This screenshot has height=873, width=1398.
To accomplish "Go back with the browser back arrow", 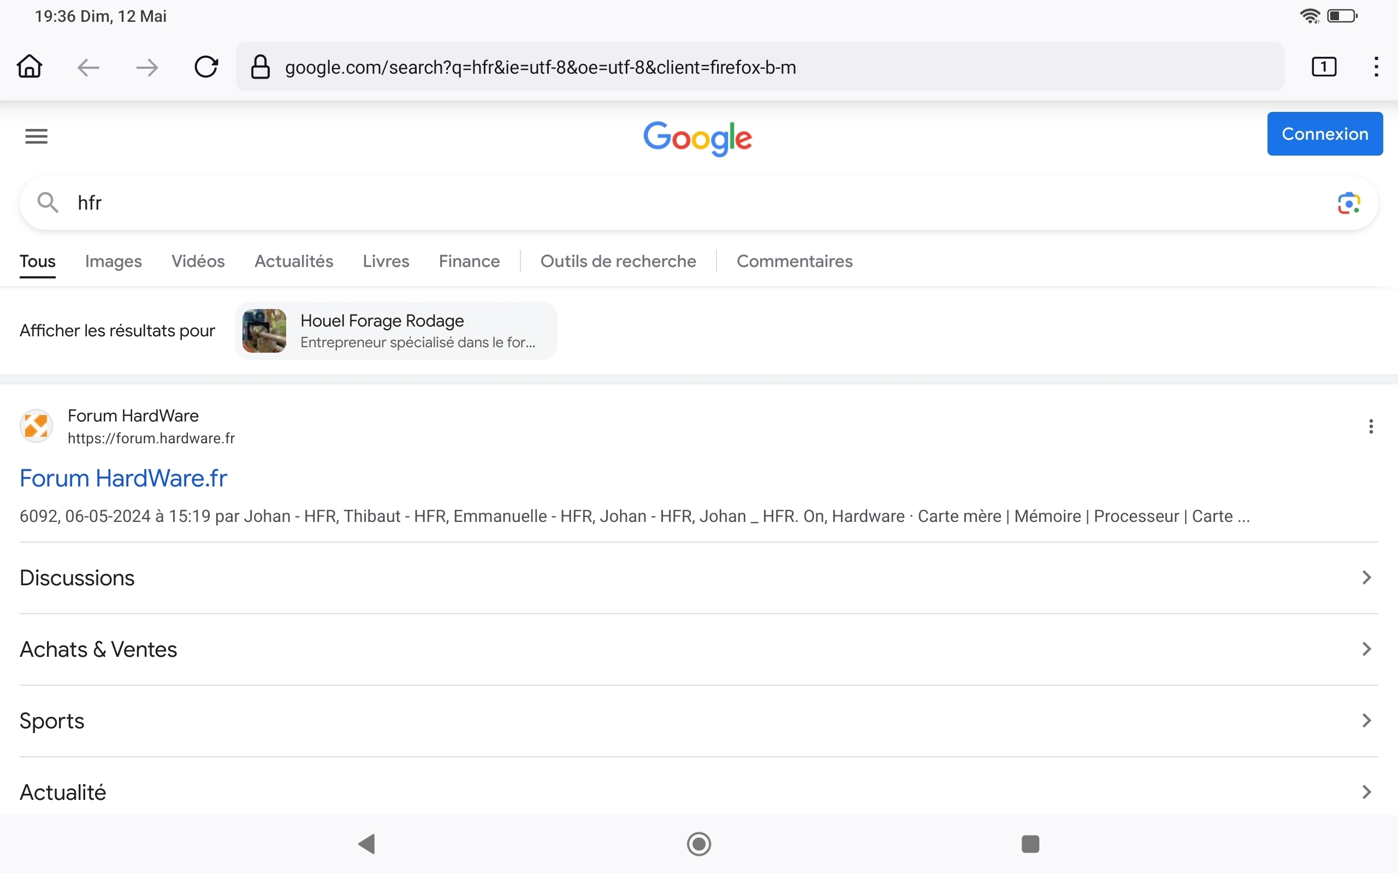I will pyautogui.click(x=88, y=68).
